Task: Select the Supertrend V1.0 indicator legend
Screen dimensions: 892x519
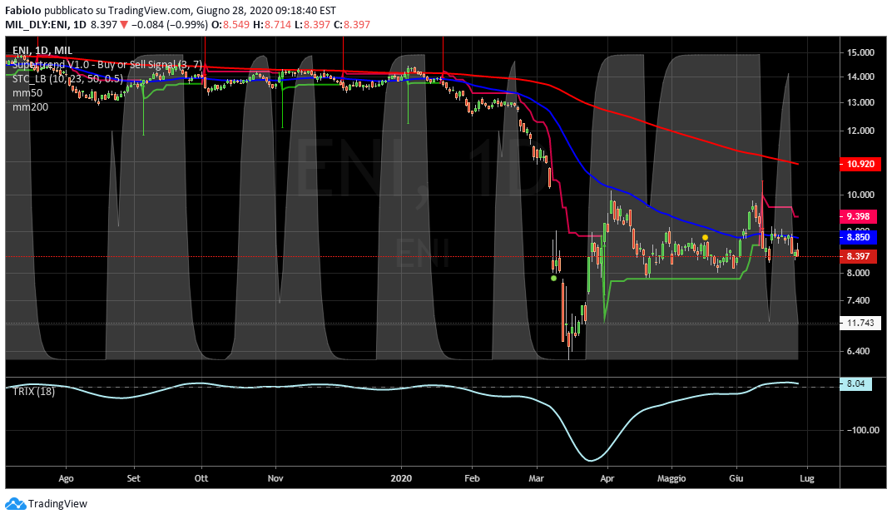Action: (107, 64)
